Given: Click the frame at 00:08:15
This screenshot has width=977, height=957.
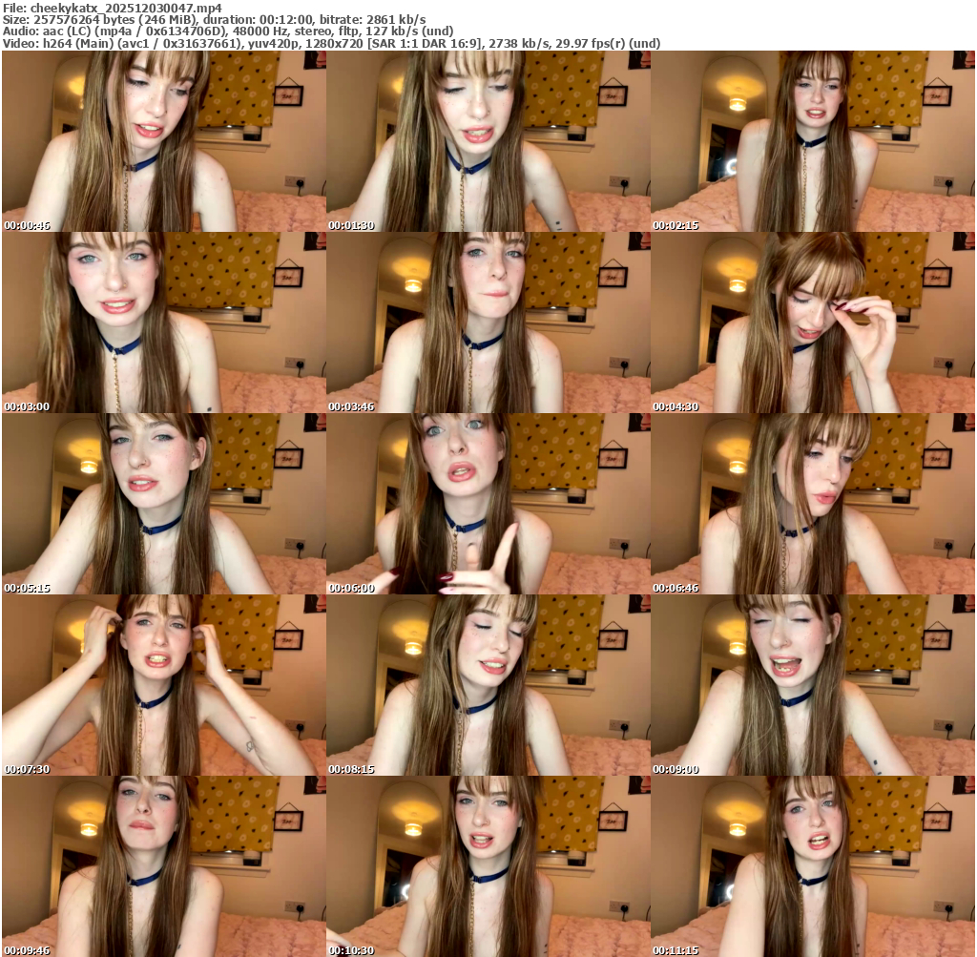Looking at the screenshot, I should pos(488,685).
